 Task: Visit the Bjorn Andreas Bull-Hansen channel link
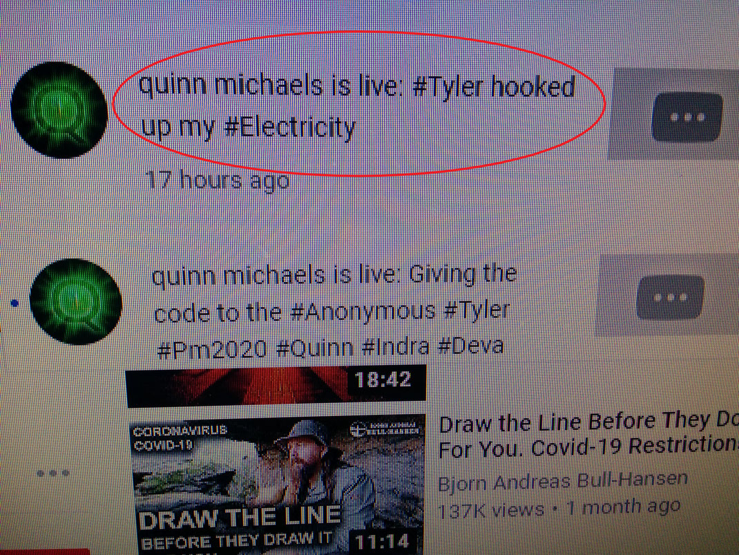(x=563, y=482)
